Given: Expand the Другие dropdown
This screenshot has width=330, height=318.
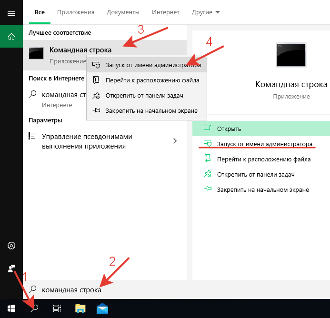Looking at the screenshot, I should click(206, 12).
